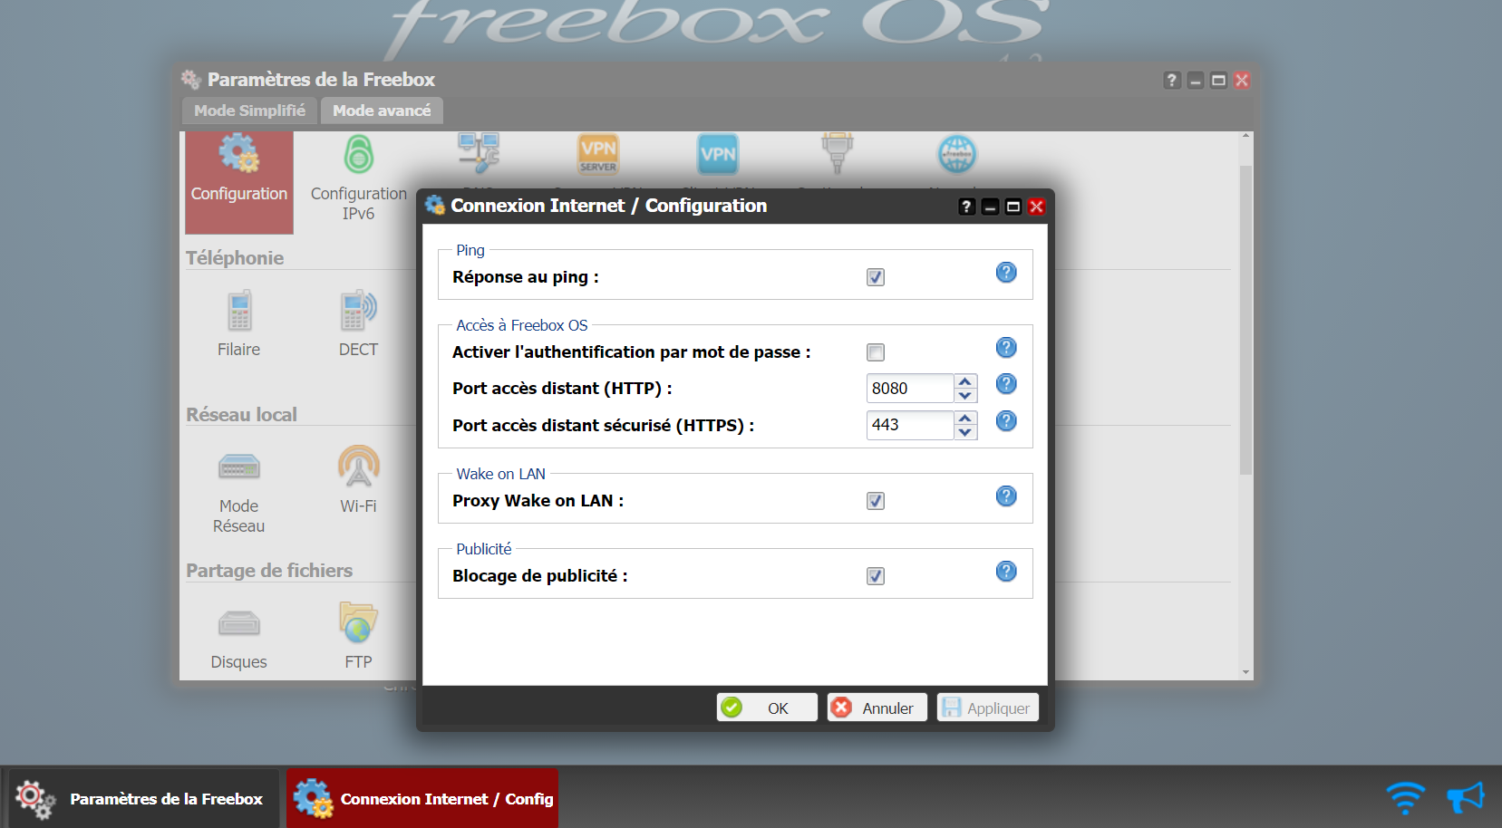Open Mode Réseau settings
Image resolution: width=1502 pixels, height=828 pixels.
(x=238, y=488)
